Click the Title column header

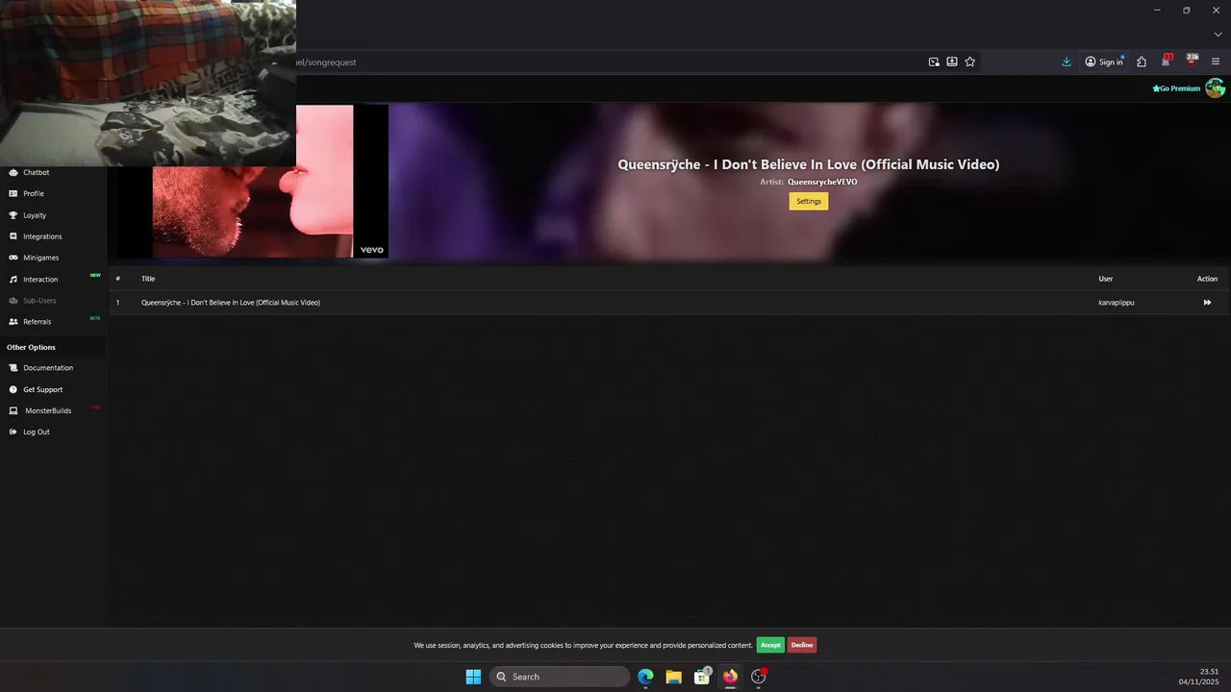tap(148, 279)
